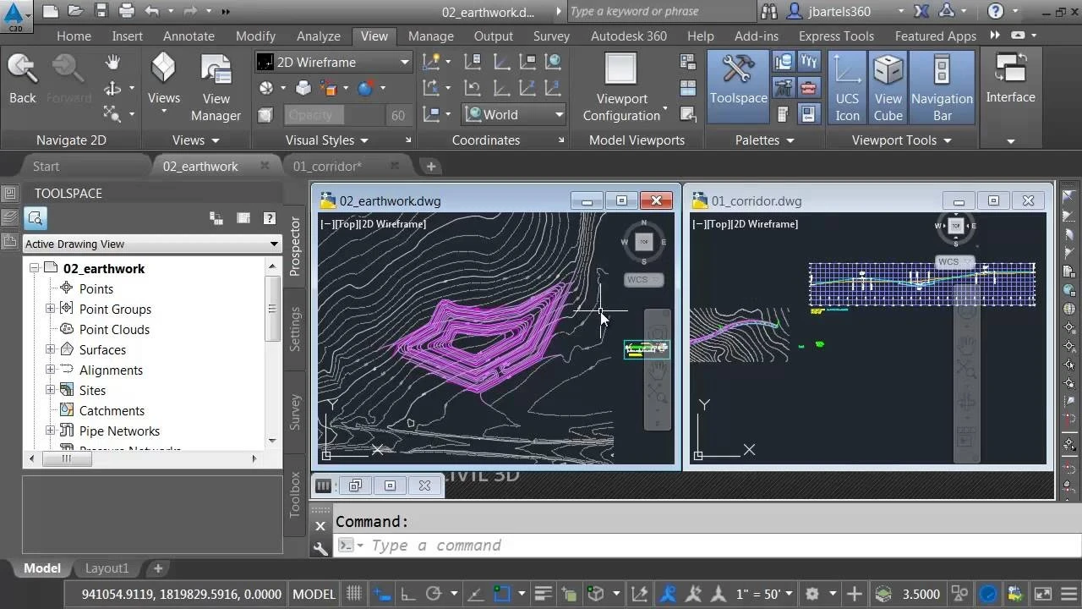Click the Settings vertical Toolspace tab
1082x609 pixels.
click(x=295, y=329)
